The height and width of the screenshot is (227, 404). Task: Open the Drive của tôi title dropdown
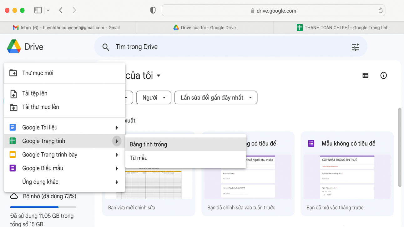[x=159, y=76]
